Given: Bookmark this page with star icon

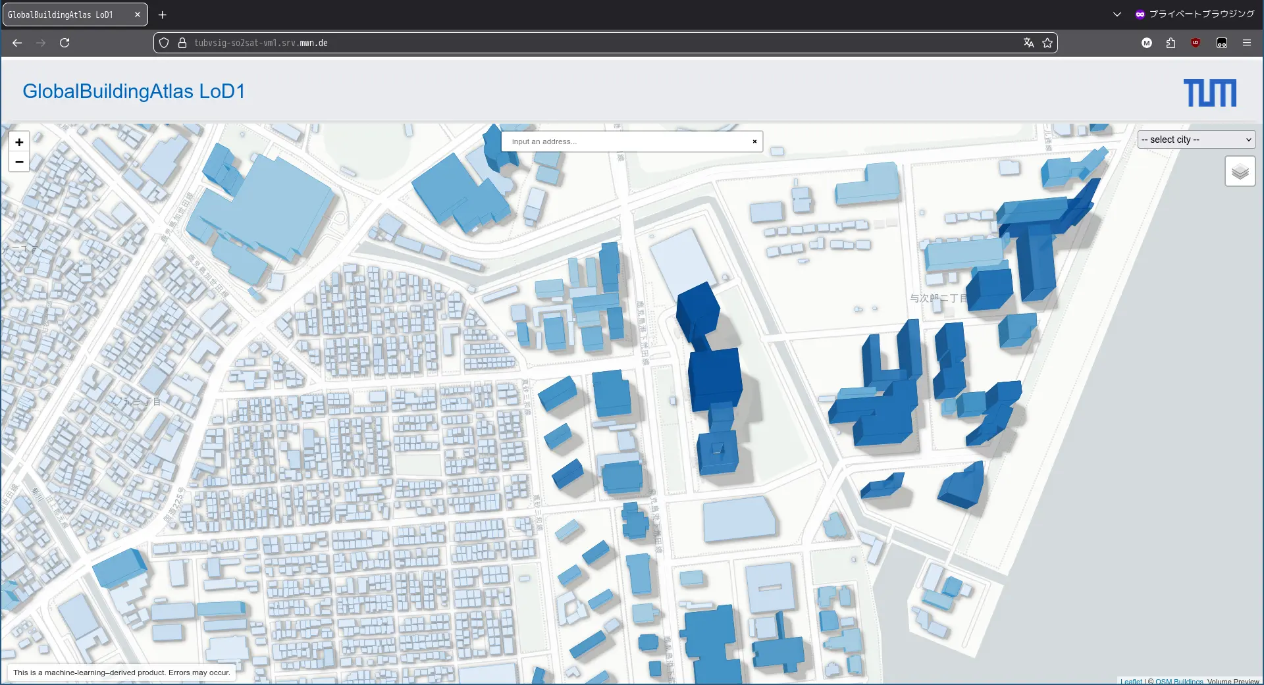Looking at the screenshot, I should click(x=1047, y=43).
